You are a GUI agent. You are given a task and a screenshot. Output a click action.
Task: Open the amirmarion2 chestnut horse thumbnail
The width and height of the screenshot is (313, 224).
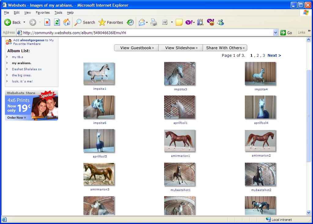click(260, 140)
